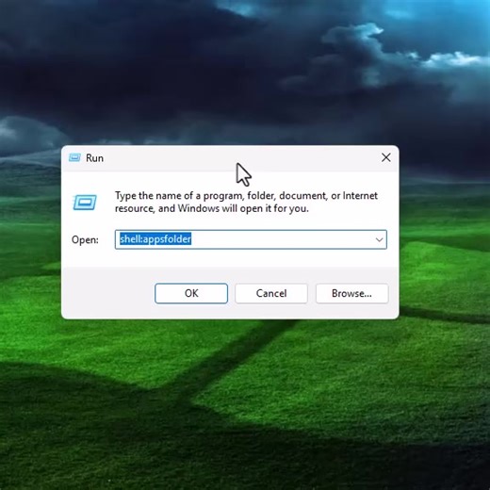Click the 'Open:' label
This screenshot has width=490, height=490.
pyautogui.click(x=85, y=240)
